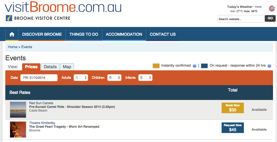
Task: Switch to the Prices view tab
Action: point(31,67)
